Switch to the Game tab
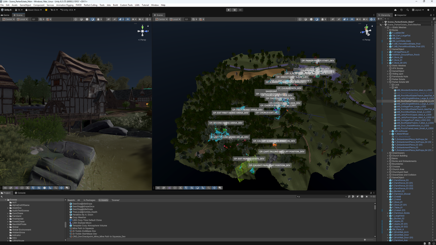This screenshot has height=245, width=436. click(5, 15)
